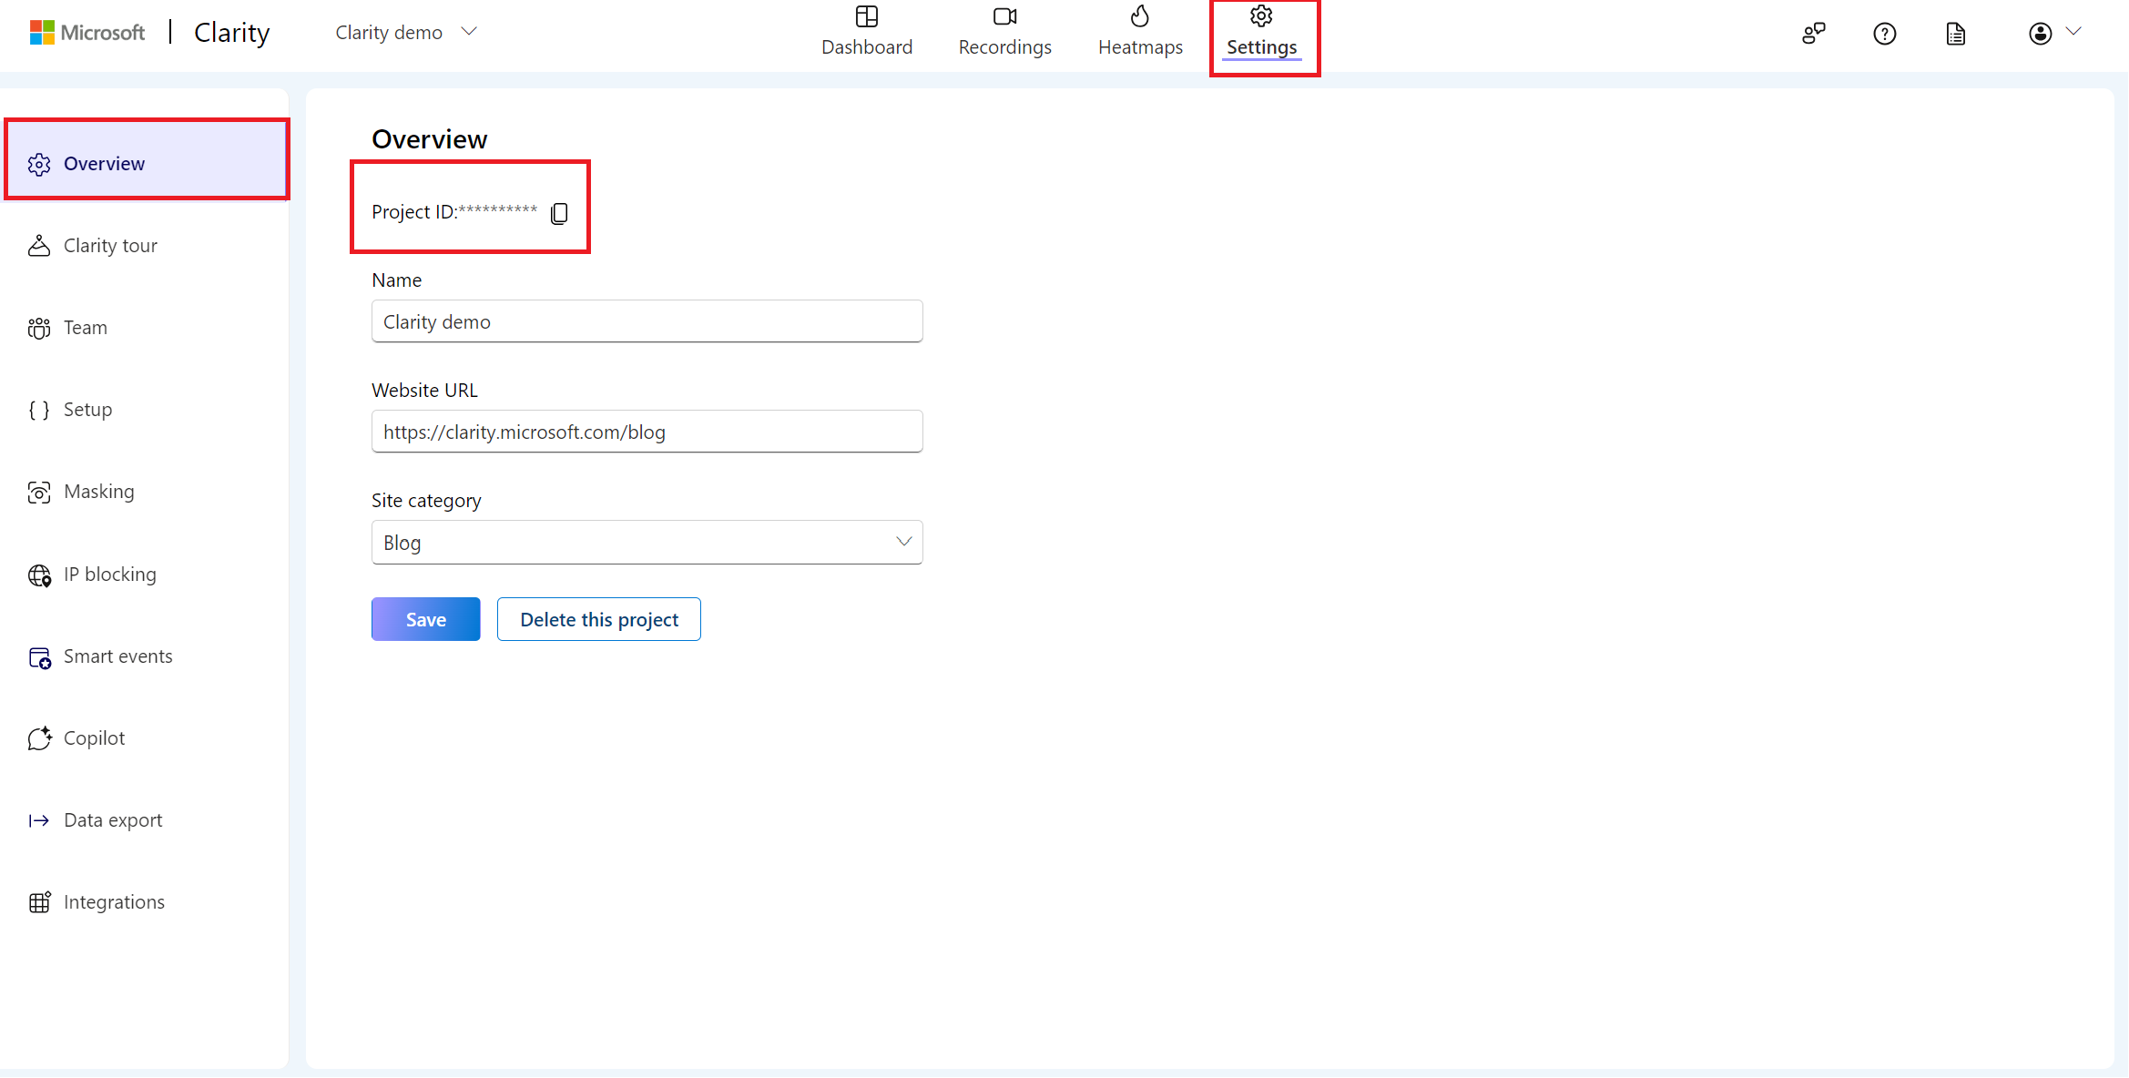Navigate to Heatmaps via toolbar icon

tap(1142, 30)
